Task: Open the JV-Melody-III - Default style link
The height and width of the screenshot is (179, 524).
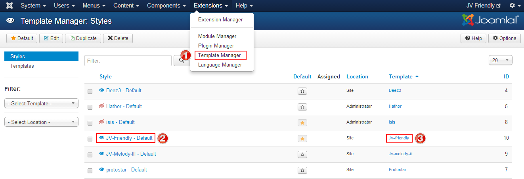Action: tap(131, 154)
